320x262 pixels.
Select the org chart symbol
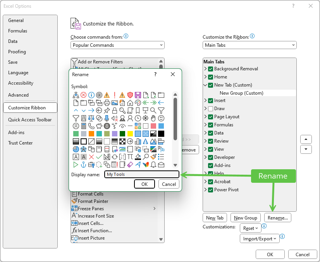coord(76,95)
